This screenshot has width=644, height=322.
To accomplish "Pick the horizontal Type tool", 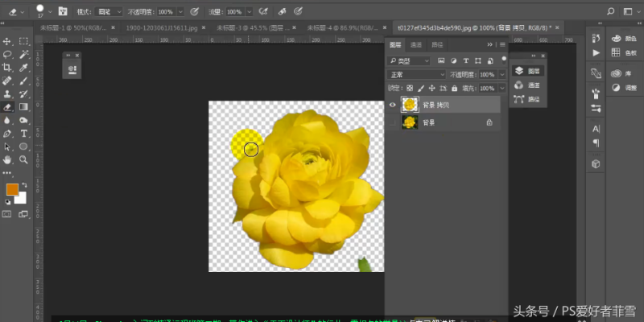I will (24, 134).
